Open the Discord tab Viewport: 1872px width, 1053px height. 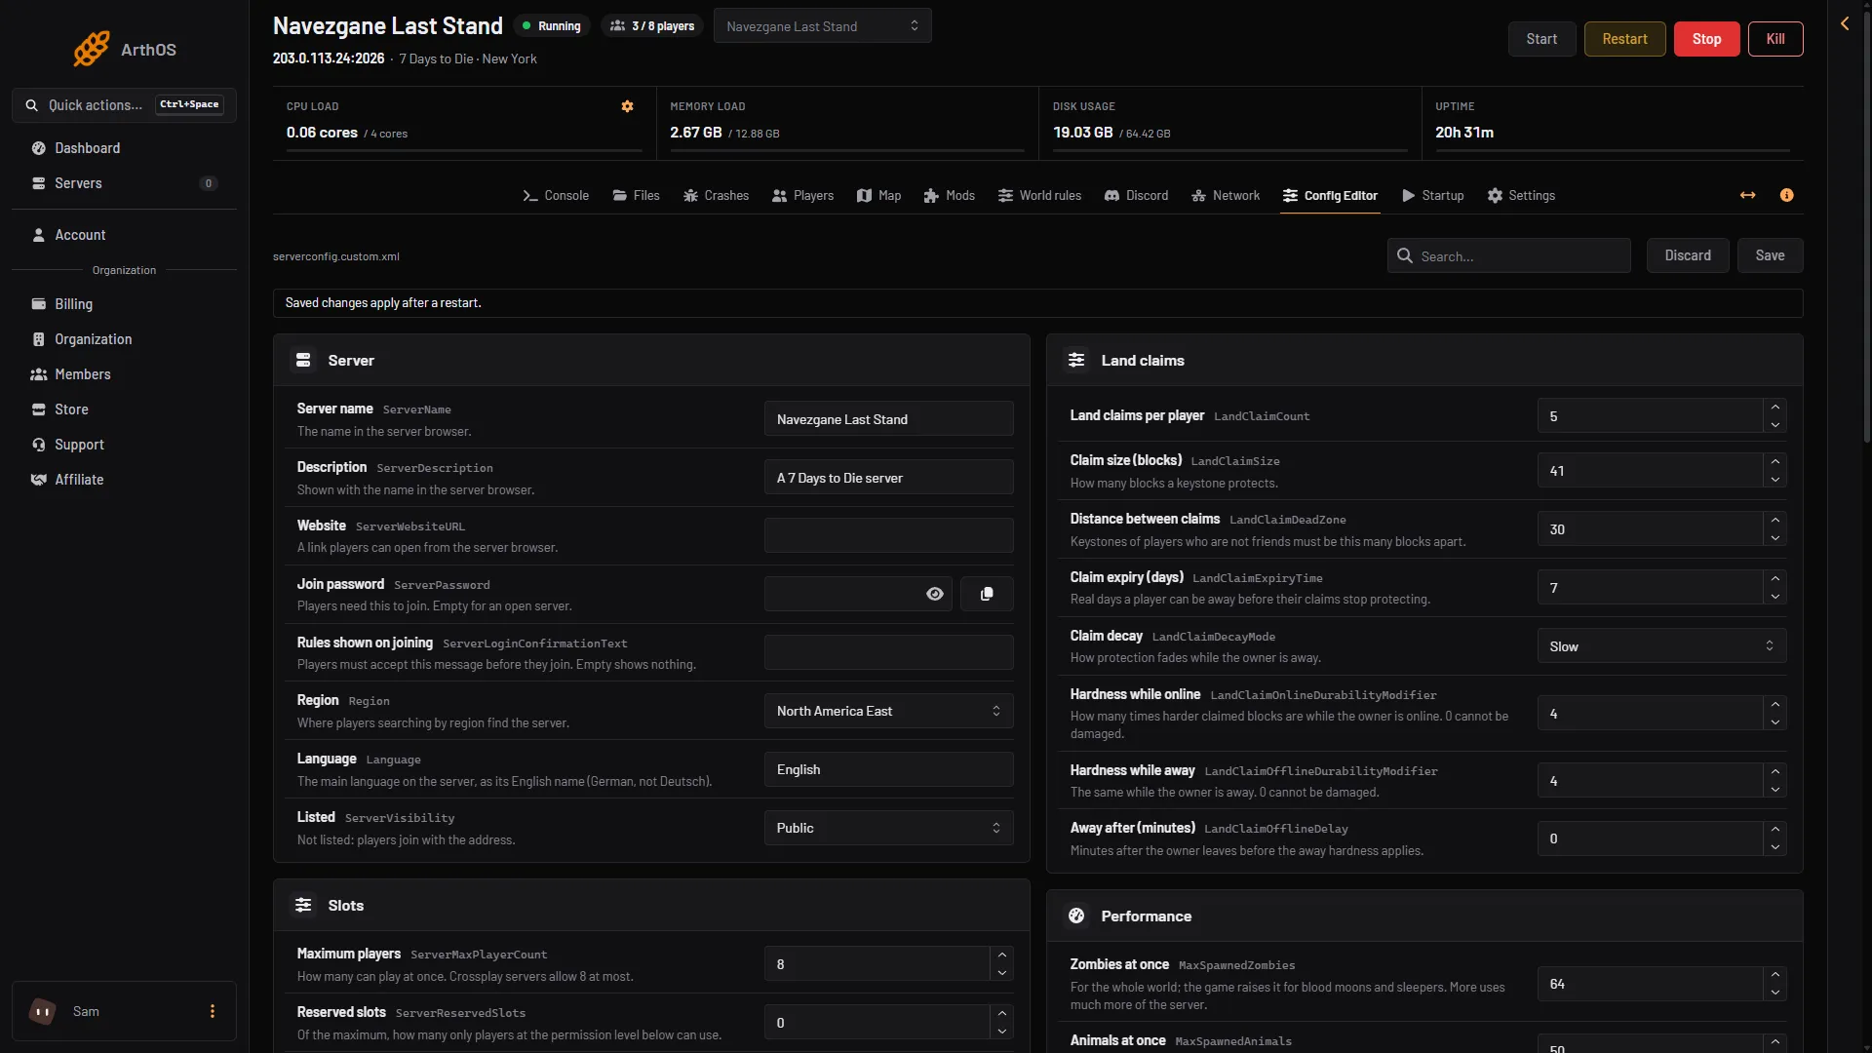pos(1136,196)
